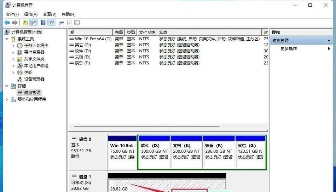Select 存储 in the tree
This screenshot has width=336, height=192.
pos(22,86)
